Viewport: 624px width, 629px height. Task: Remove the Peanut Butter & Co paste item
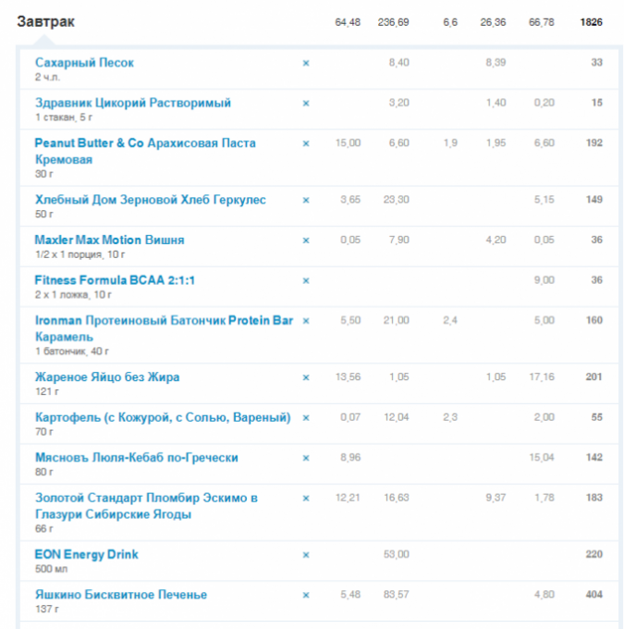click(x=306, y=143)
